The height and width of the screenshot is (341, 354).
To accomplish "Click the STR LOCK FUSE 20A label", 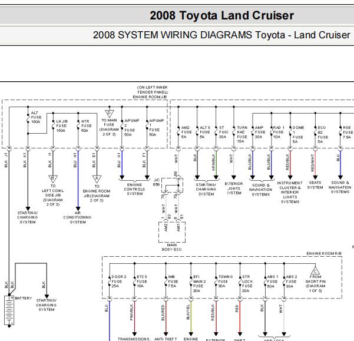I will pos(247,283).
